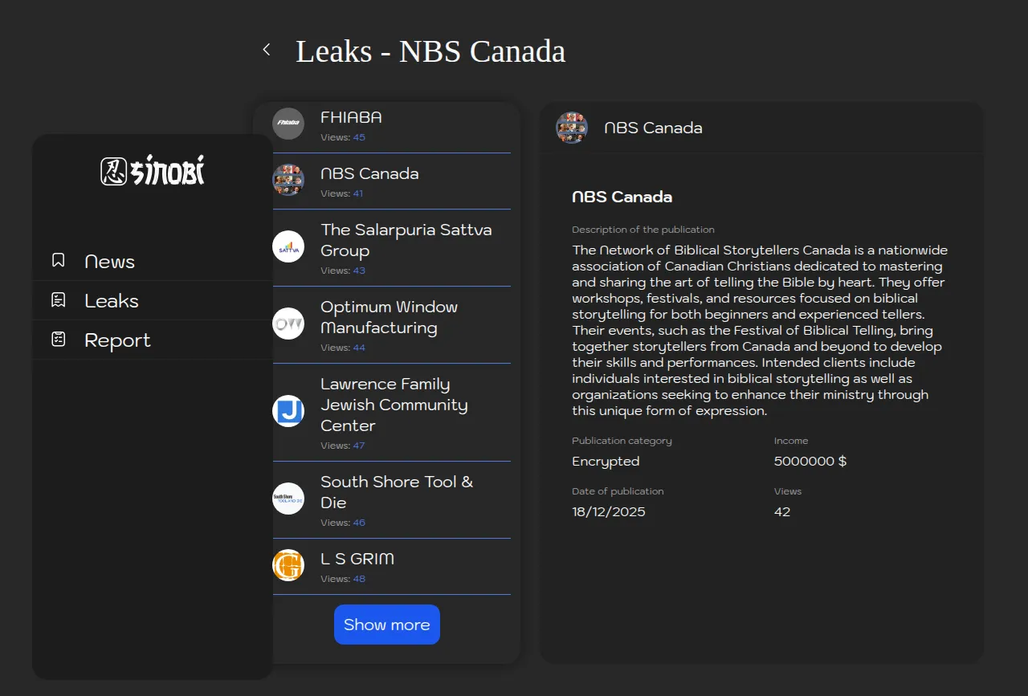
Task: Click the blue J logo of Lawrence Family JCC
Action: click(288, 411)
